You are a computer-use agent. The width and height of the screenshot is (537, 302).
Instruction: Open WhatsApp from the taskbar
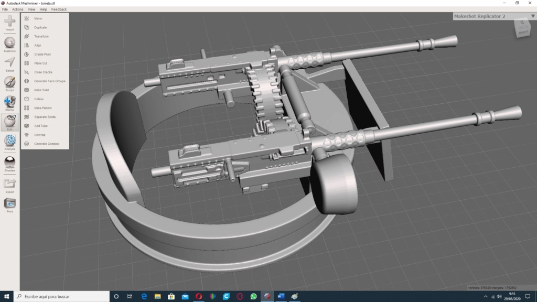pos(253,297)
